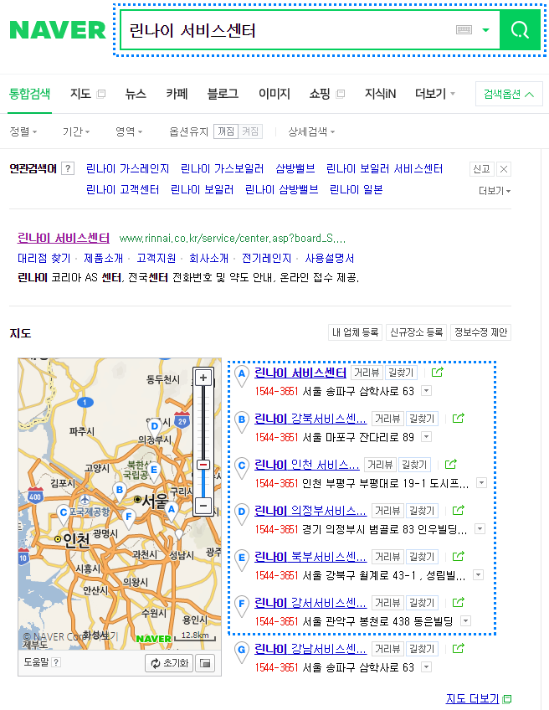Screen dimensions: 549x710
Task: Expand related searches 더보기
Action: (x=495, y=191)
